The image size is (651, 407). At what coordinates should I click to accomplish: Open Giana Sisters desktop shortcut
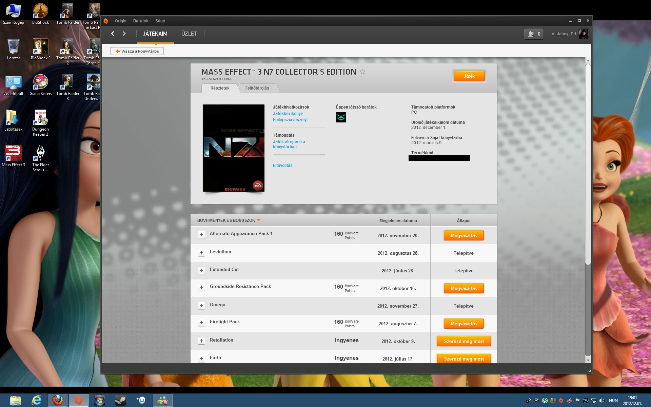coord(41,85)
